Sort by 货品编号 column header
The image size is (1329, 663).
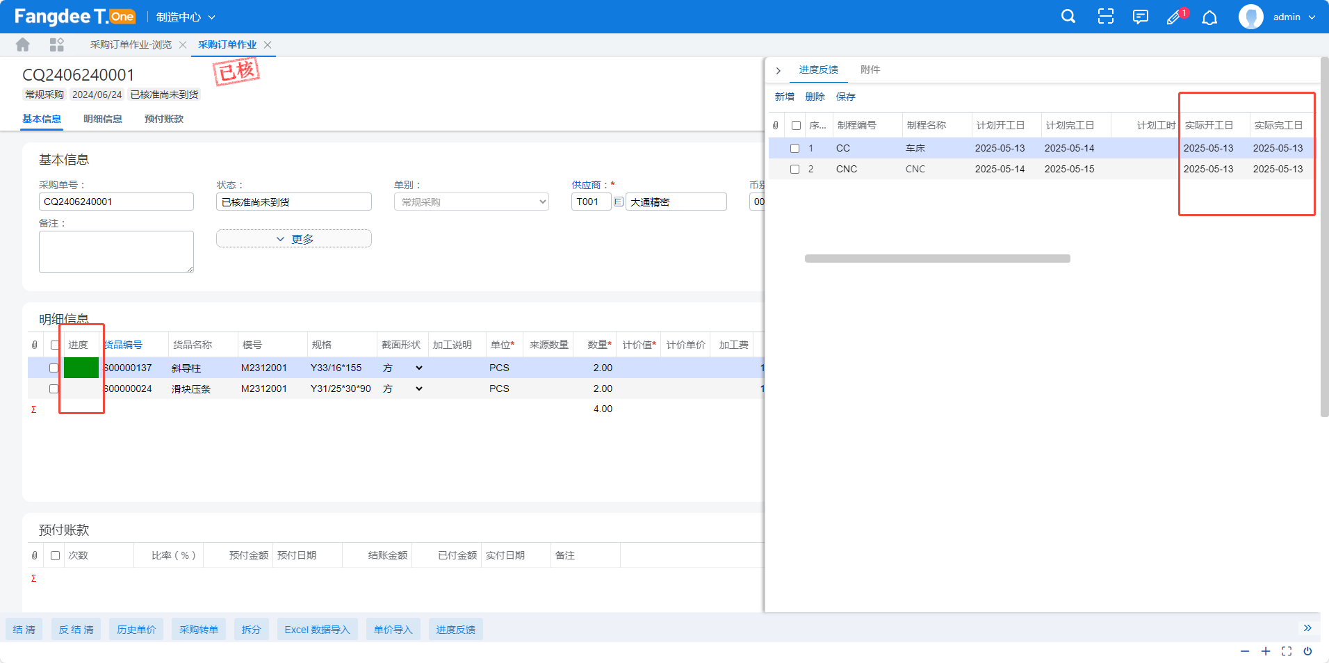point(123,345)
